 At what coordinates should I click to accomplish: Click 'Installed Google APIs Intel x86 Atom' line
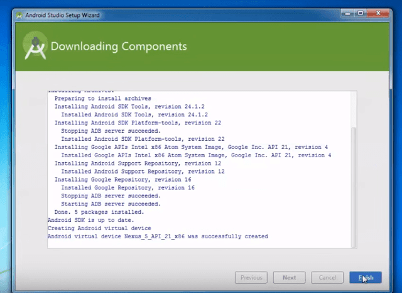pyautogui.click(x=196, y=155)
